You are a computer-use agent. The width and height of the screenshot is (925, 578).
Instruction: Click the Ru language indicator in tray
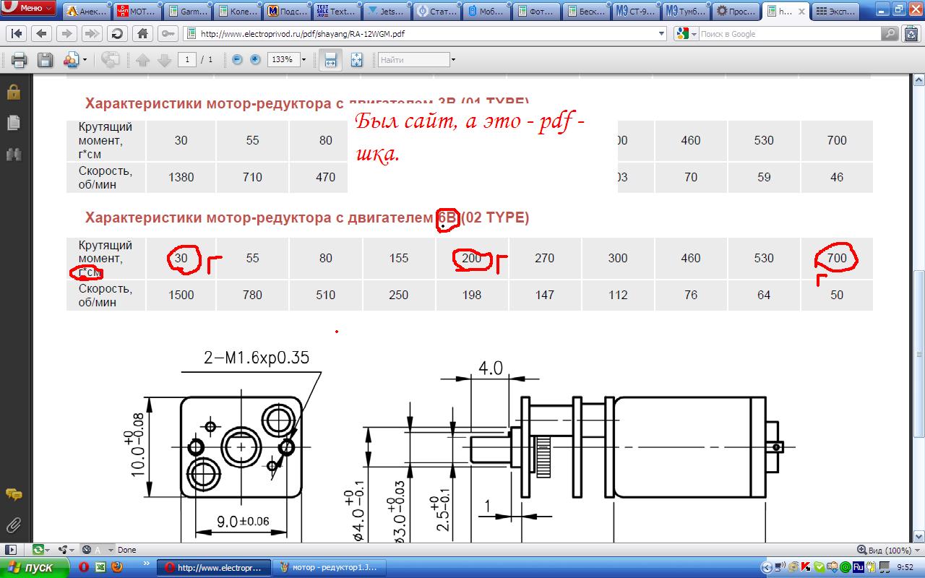pos(859,567)
